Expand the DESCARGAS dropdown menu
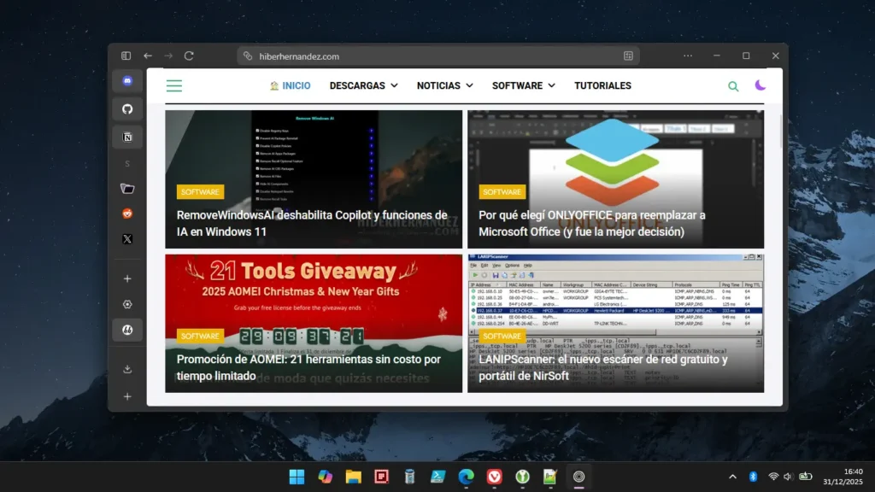Image resolution: width=875 pixels, height=492 pixels. (x=363, y=85)
